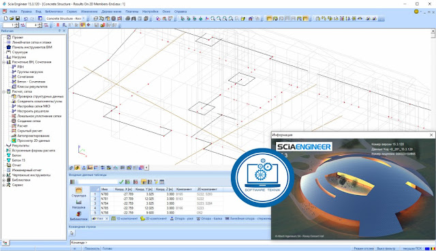Increment the first spinner value showing 1
This screenshot has height=251, width=436.
click(16, 24)
